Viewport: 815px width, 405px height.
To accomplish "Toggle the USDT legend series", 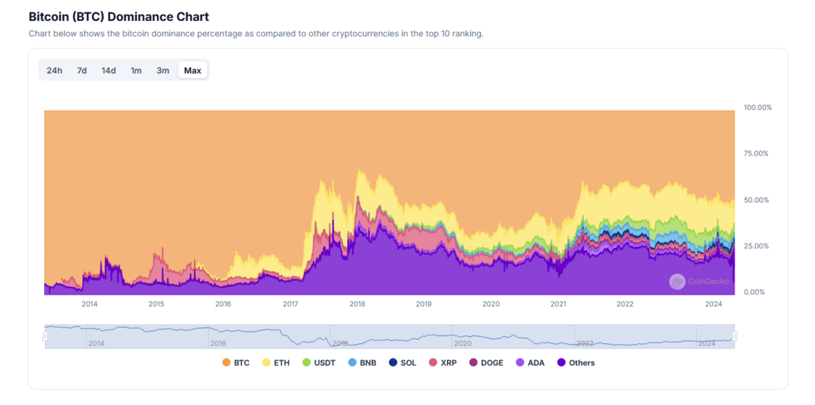I will coord(318,363).
